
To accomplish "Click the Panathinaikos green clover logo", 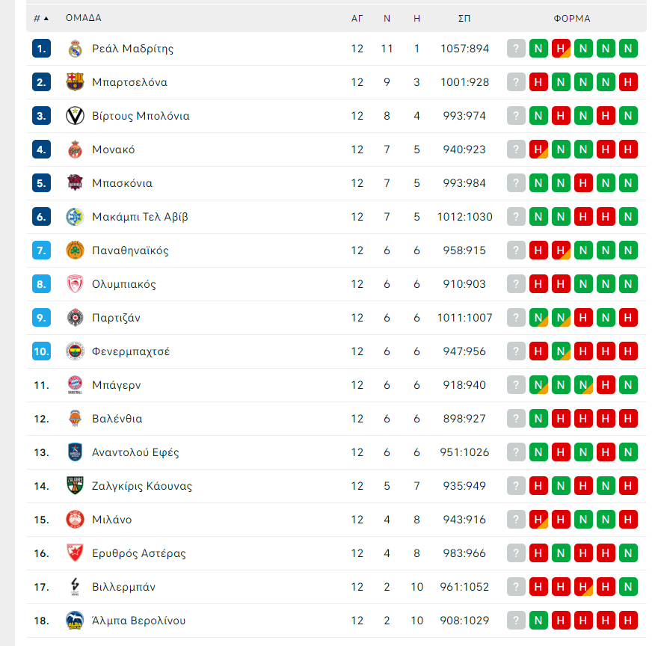I will pyautogui.click(x=75, y=250).
